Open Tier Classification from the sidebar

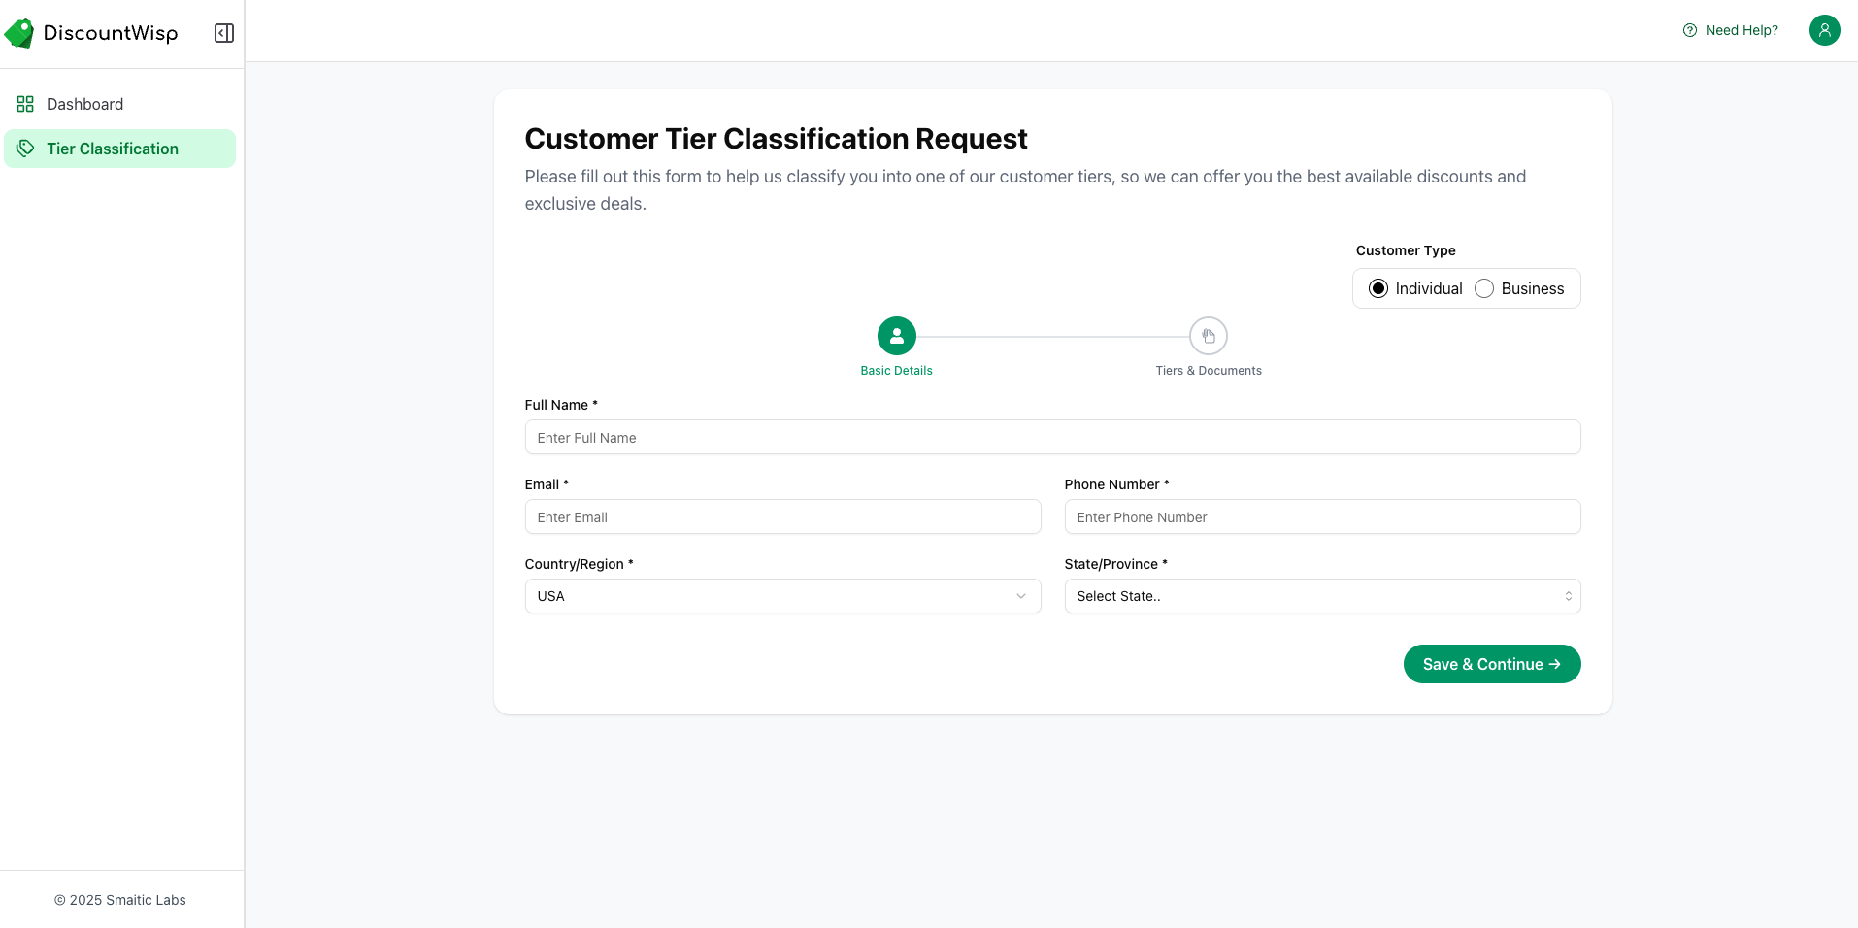113,149
